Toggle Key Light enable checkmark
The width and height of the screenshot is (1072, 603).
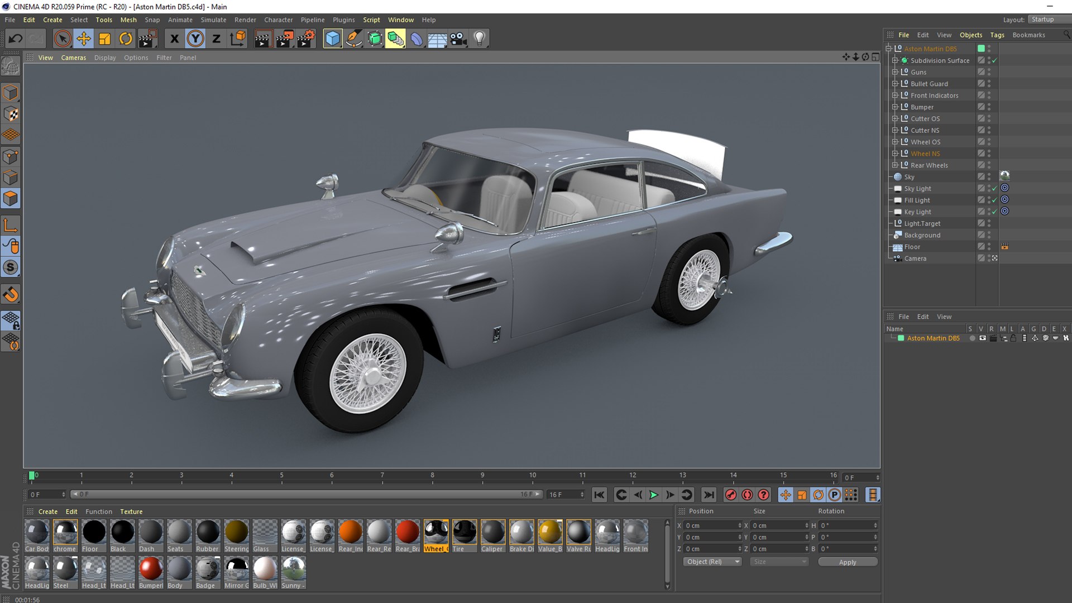point(994,212)
